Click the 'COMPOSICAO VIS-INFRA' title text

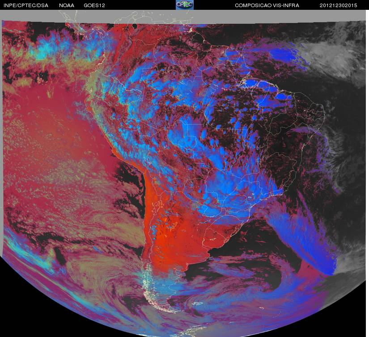click(x=267, y=5)
